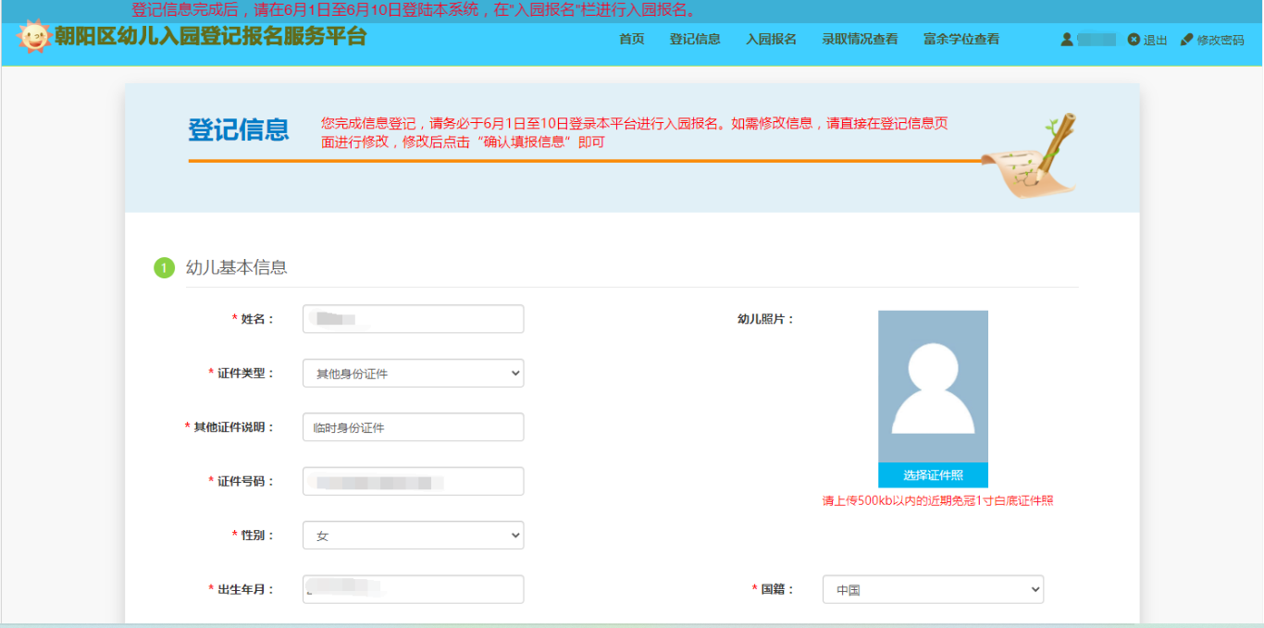Image resolution: width=1264 pixels, height=628 pixels.
Task: Click the green step 1 number badge
Action: tap(164, 268)
